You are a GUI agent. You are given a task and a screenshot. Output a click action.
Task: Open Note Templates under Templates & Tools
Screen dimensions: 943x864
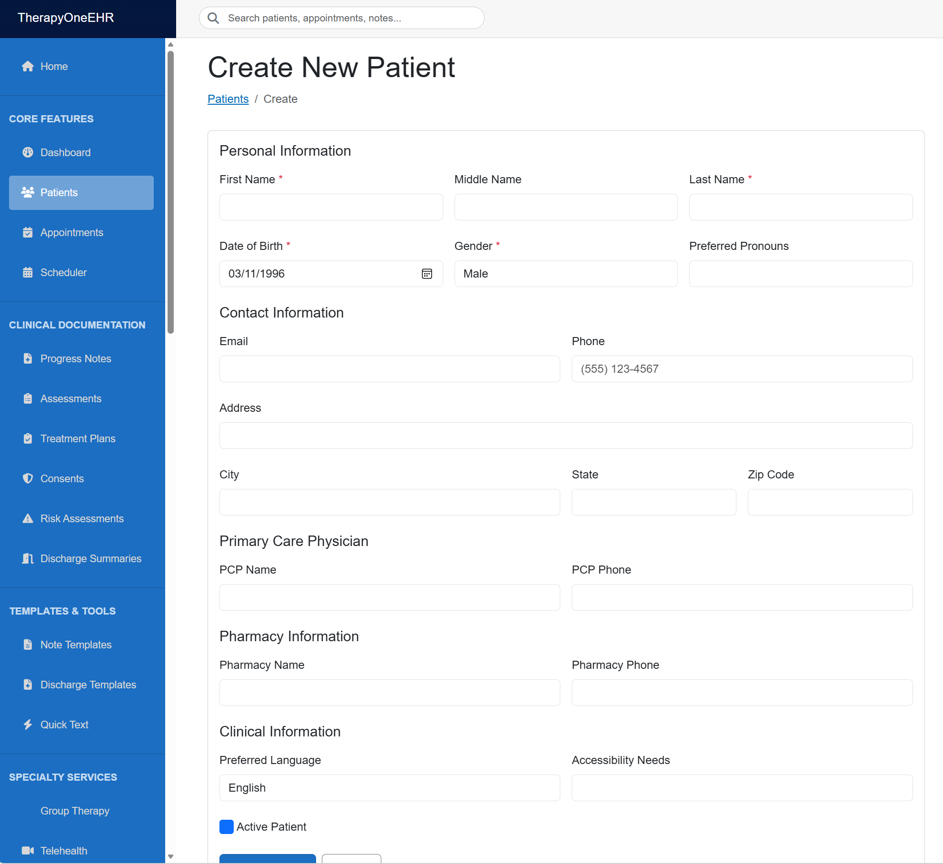[x=75, y=645]
